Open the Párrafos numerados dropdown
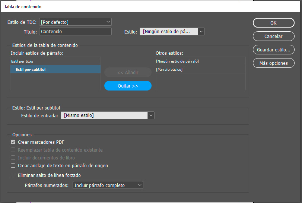 pyautogui.click(x=108, y=185)
